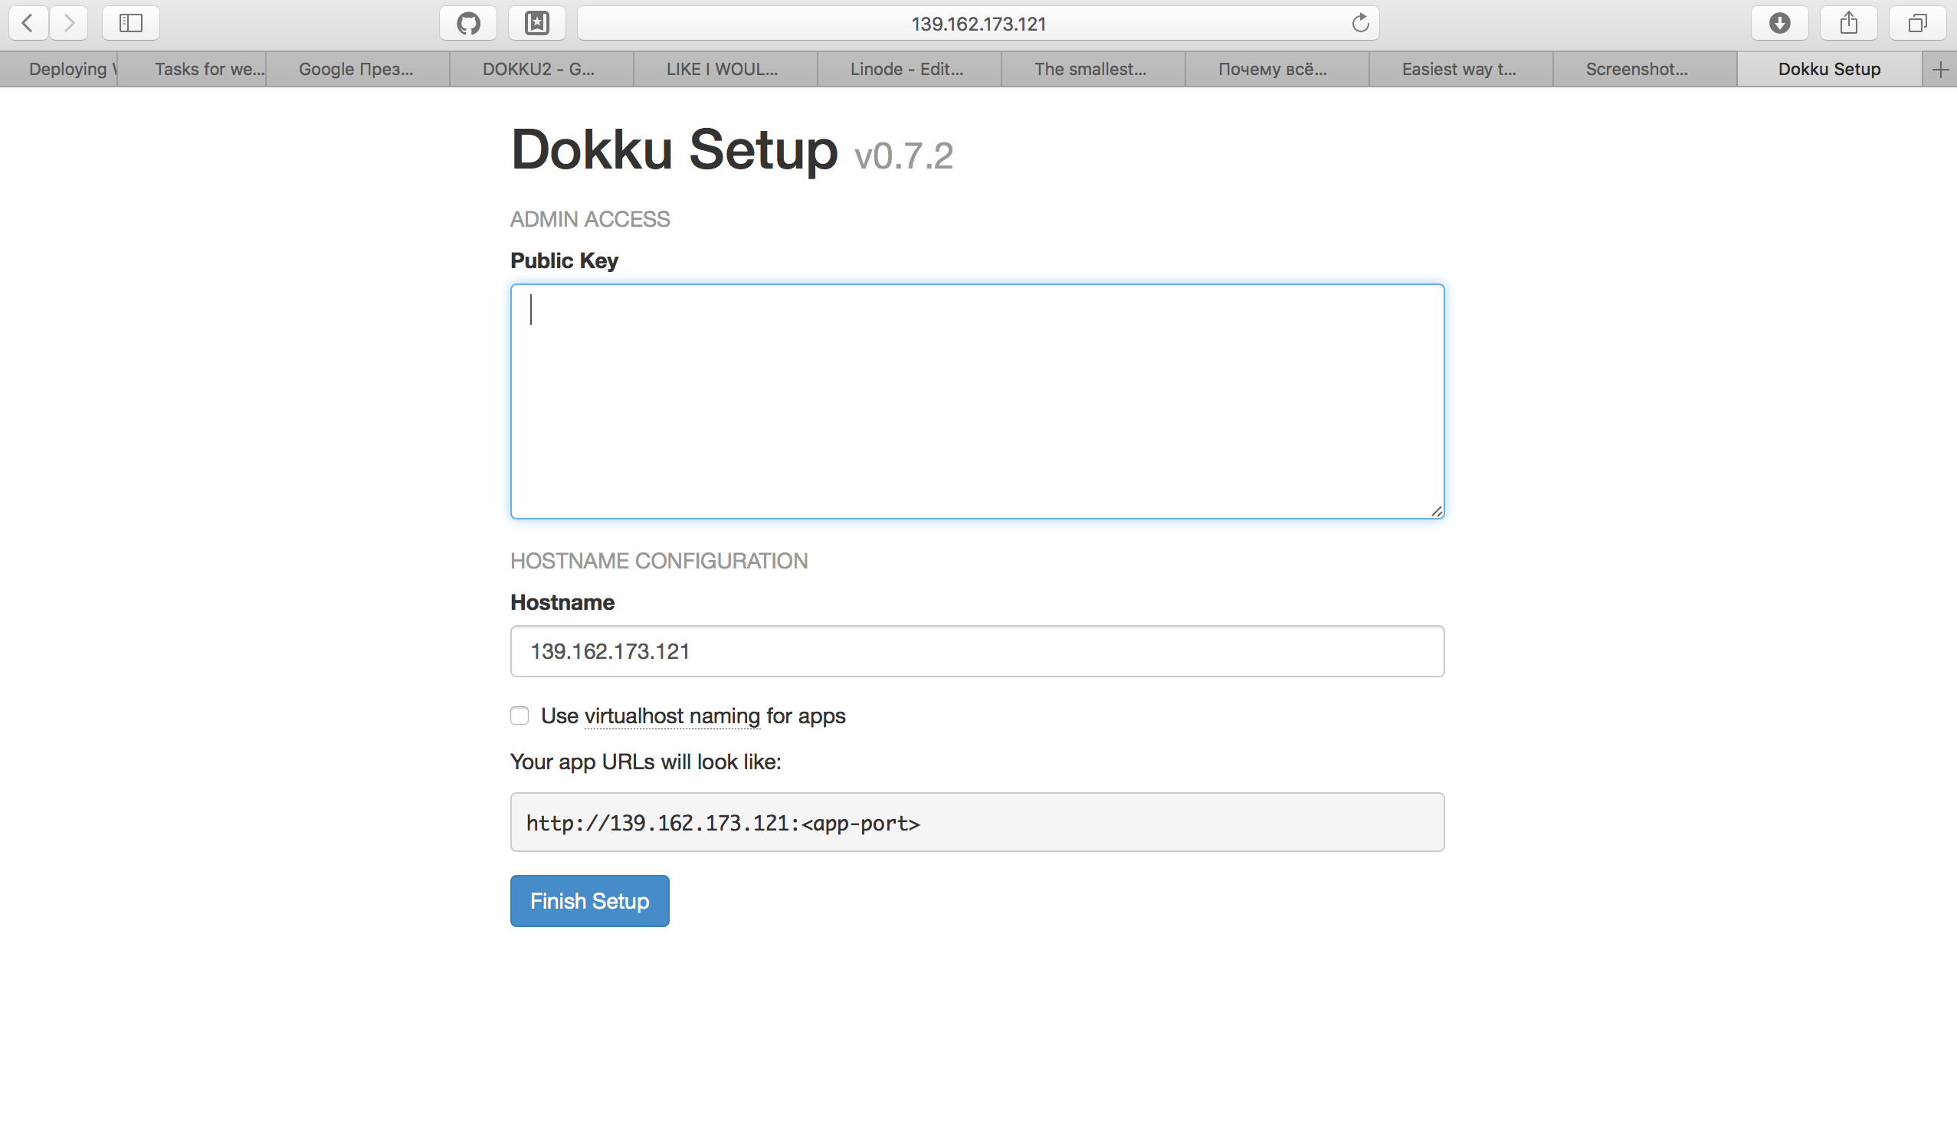Image resolution: width=1957 pixels, height=1137 pixels.
Task: Open the Share menu
Action: (1848, 23)
